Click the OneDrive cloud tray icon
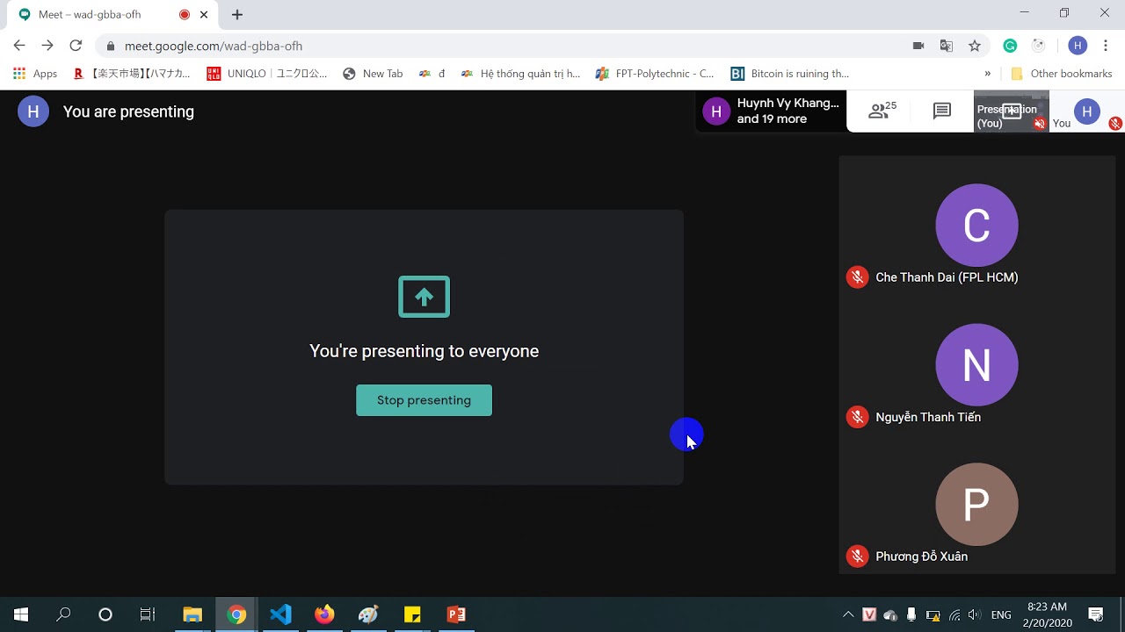This screenshot has width=1125, height=632. tap(890, 614)
